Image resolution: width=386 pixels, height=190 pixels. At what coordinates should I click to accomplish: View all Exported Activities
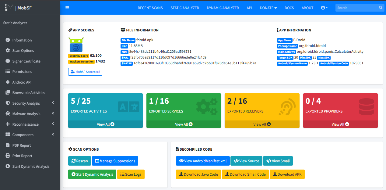pos(105,124)
